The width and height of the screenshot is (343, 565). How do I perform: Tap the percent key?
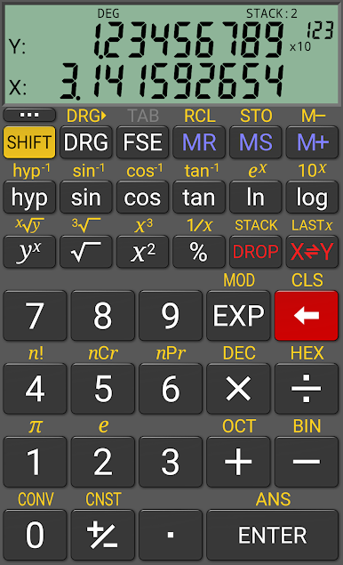coord(199,252)
